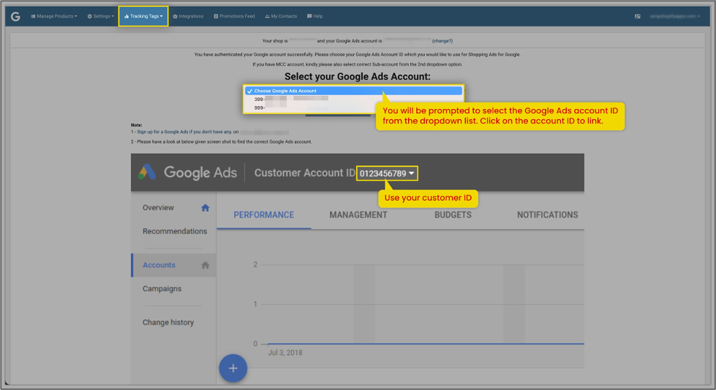The image size is (716, 390).
Task: Click the G logo in the navbar
Action: click(15, 16)
